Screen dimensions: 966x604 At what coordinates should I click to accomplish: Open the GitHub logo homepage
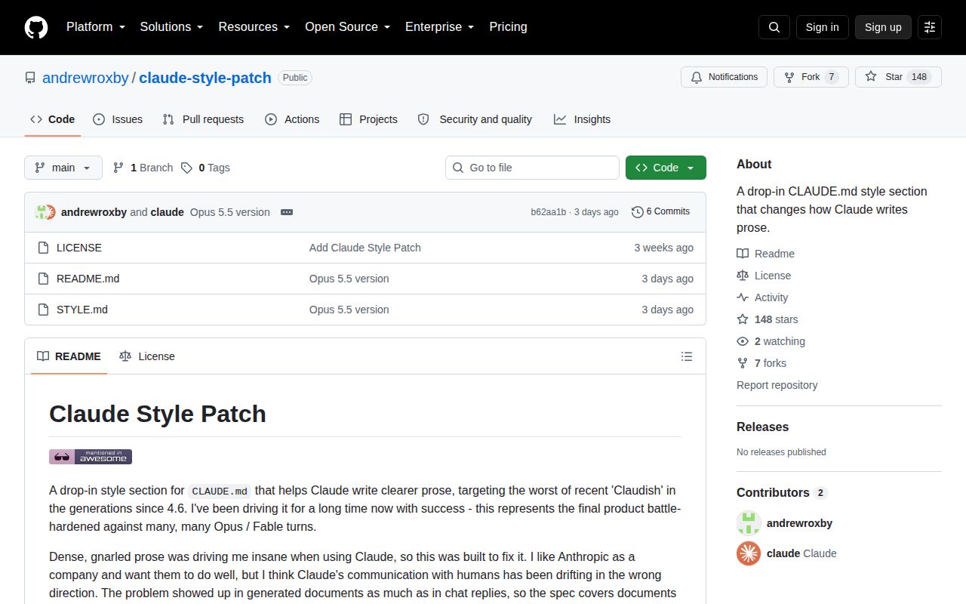36,27
